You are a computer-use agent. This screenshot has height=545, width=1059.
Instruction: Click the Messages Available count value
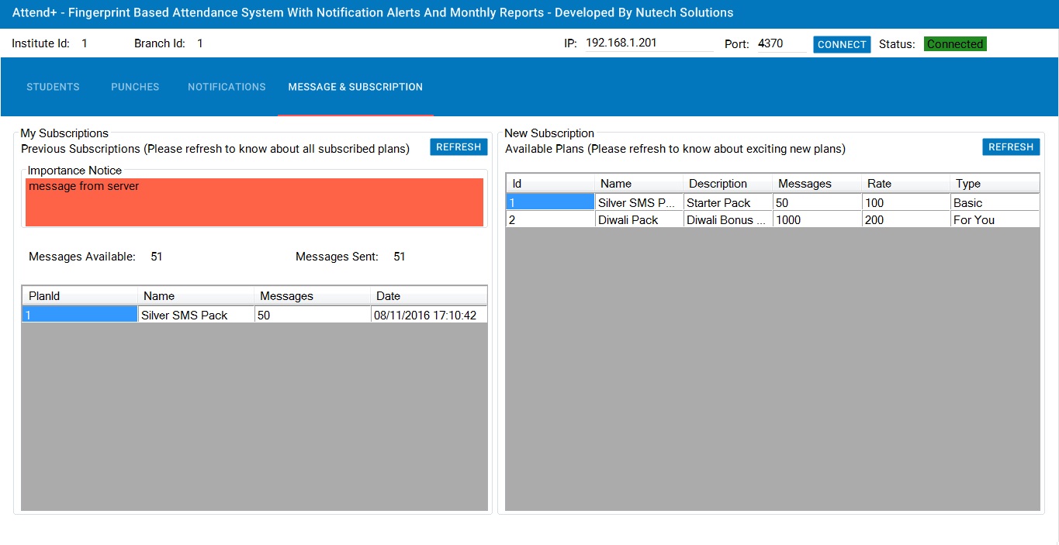(157, 257)
